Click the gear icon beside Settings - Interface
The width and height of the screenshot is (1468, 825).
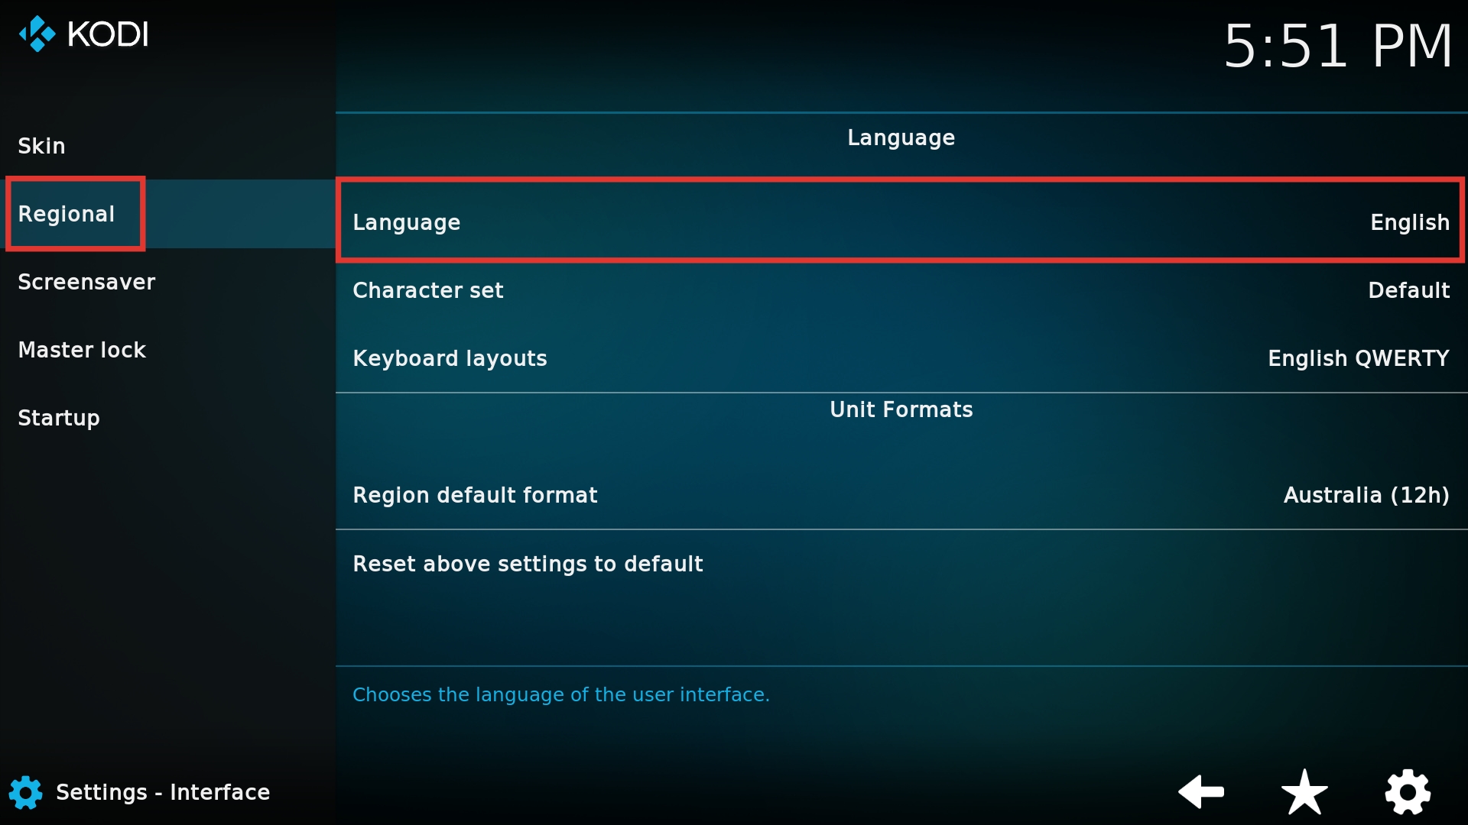[26, 792]
